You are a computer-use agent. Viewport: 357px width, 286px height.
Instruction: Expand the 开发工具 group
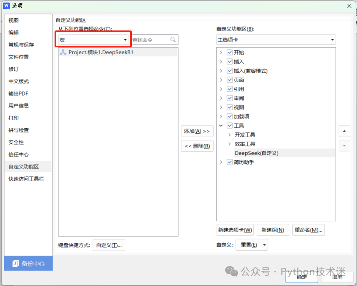230,135
